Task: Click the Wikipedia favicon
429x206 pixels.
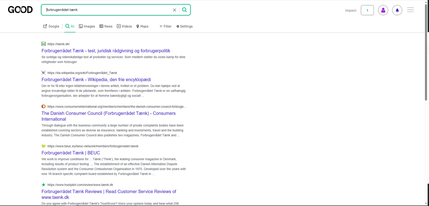Action: tap(44, 73)
